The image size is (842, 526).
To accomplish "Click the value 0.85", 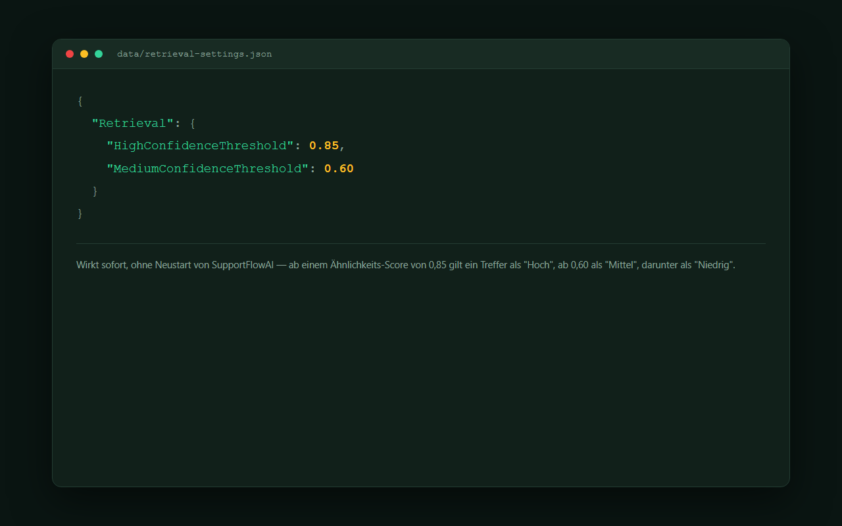I will pyautogui.click(x=324, y=146).
